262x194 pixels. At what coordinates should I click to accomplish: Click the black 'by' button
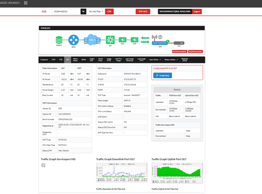pos(83,12)
